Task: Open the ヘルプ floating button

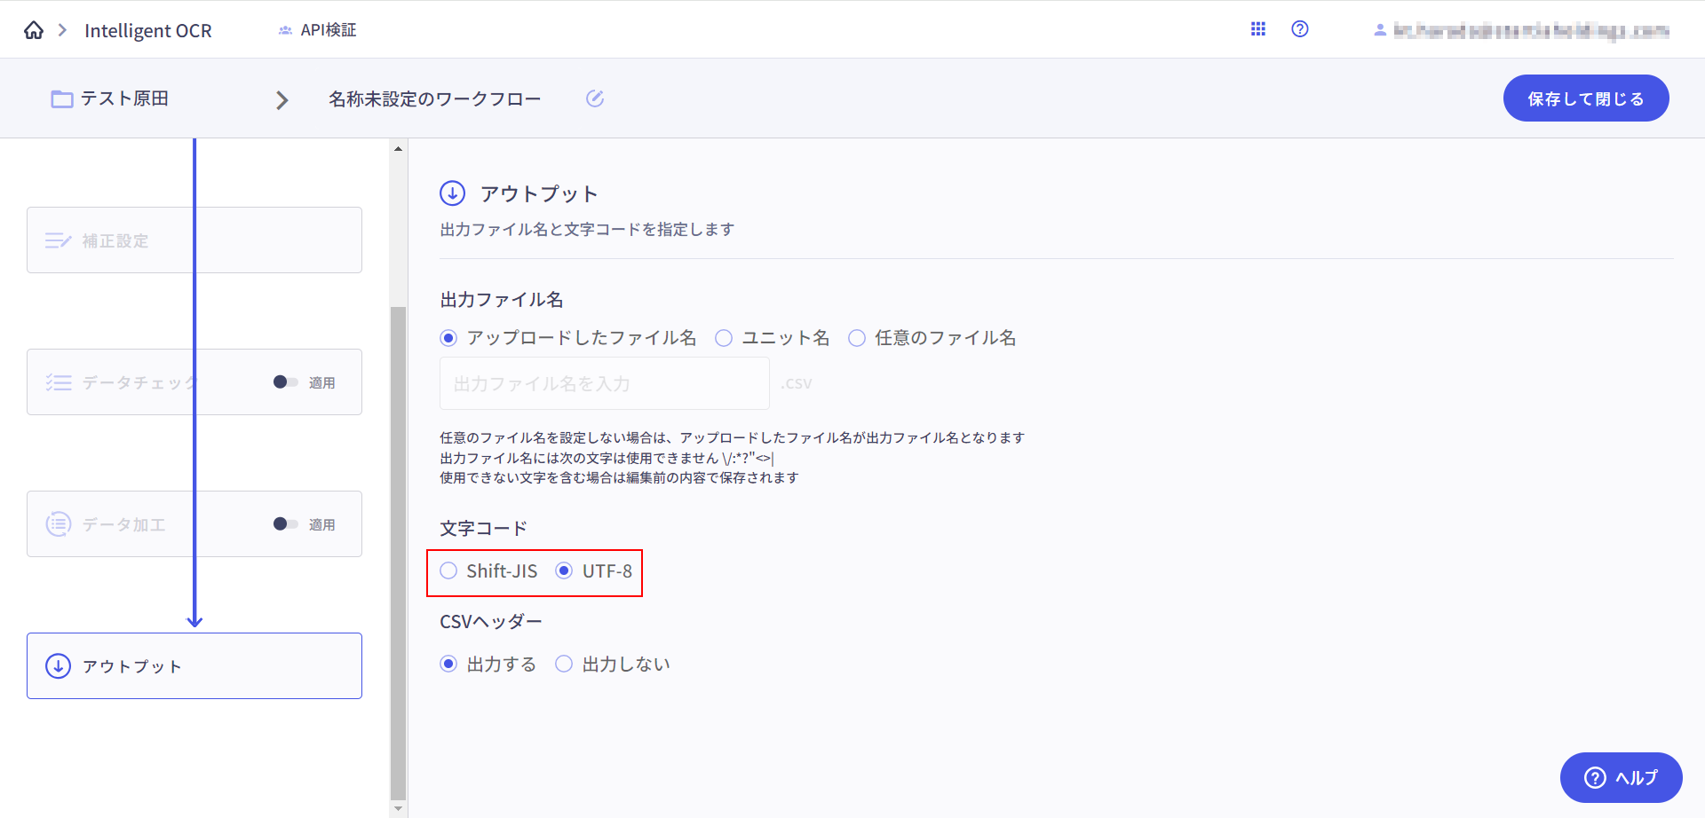Action: coord(1622,778)
